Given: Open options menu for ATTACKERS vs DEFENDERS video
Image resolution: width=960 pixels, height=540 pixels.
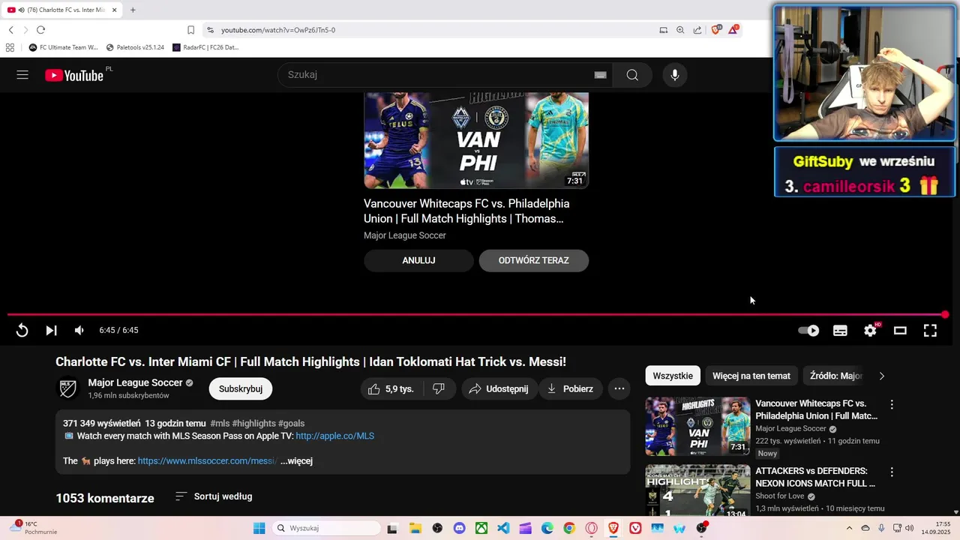Looking at the screenshot, I should coord(892,472).
